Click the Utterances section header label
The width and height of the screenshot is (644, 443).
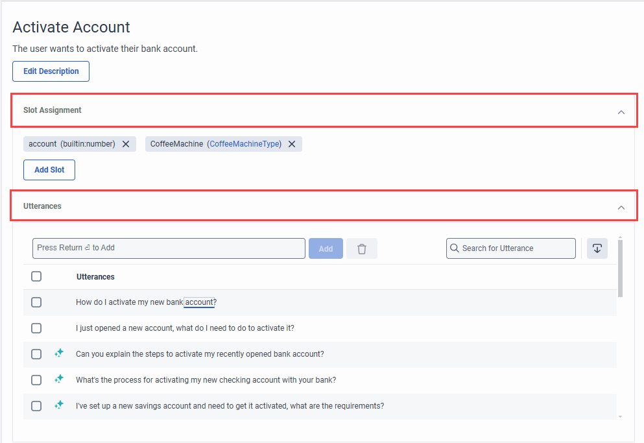(x=42, y=206)
